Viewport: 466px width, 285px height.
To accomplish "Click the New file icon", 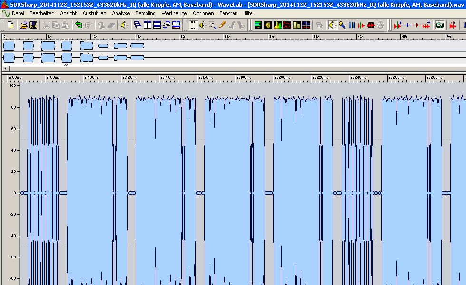I will [x=10, y=25].
